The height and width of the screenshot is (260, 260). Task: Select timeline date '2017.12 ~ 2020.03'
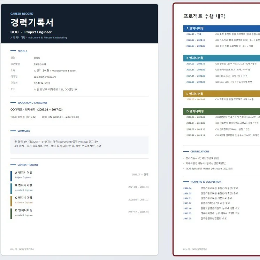138,212
